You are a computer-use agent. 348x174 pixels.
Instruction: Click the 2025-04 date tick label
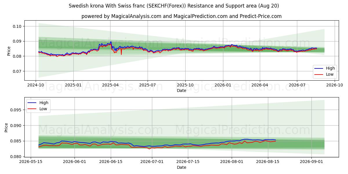point(110,85)
